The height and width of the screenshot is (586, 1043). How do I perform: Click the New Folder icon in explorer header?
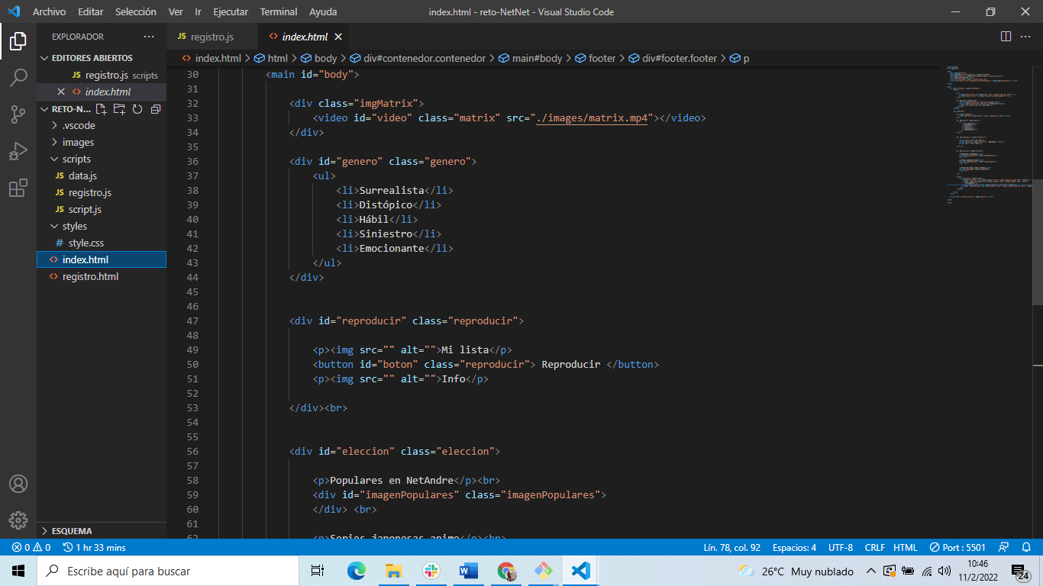[x=119, y=109]
